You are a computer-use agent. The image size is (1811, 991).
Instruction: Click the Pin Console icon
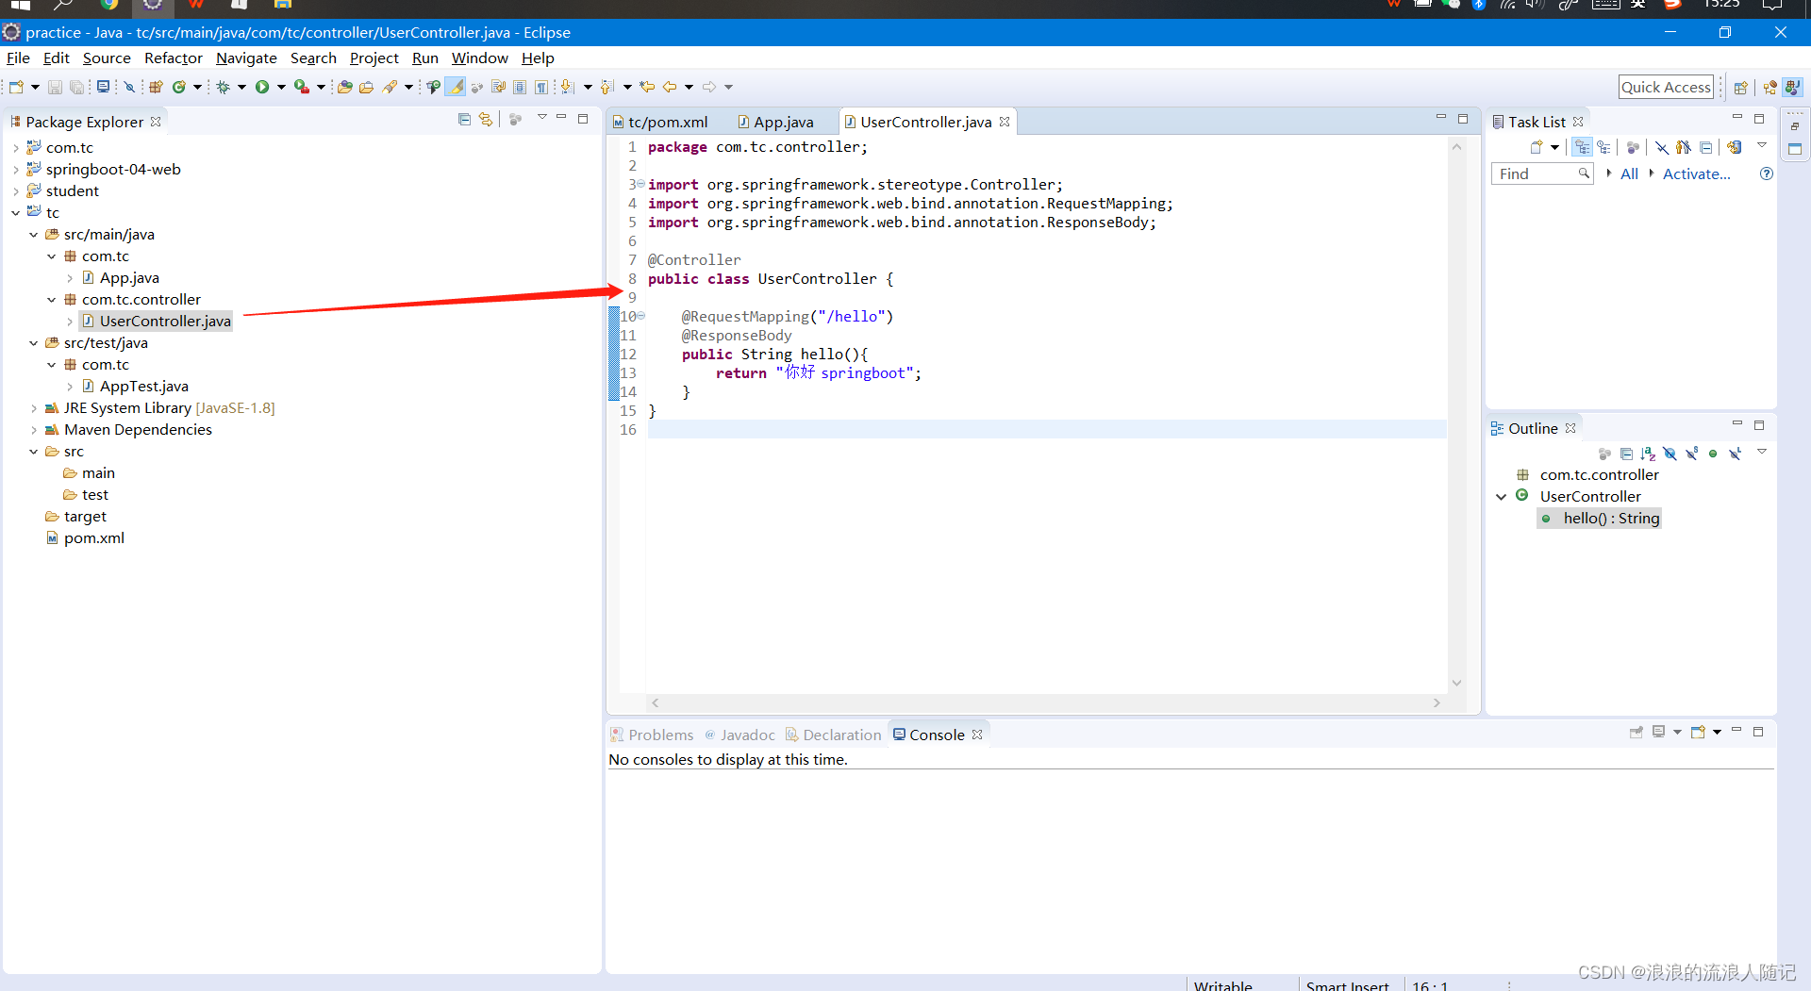click(1637, 733)
